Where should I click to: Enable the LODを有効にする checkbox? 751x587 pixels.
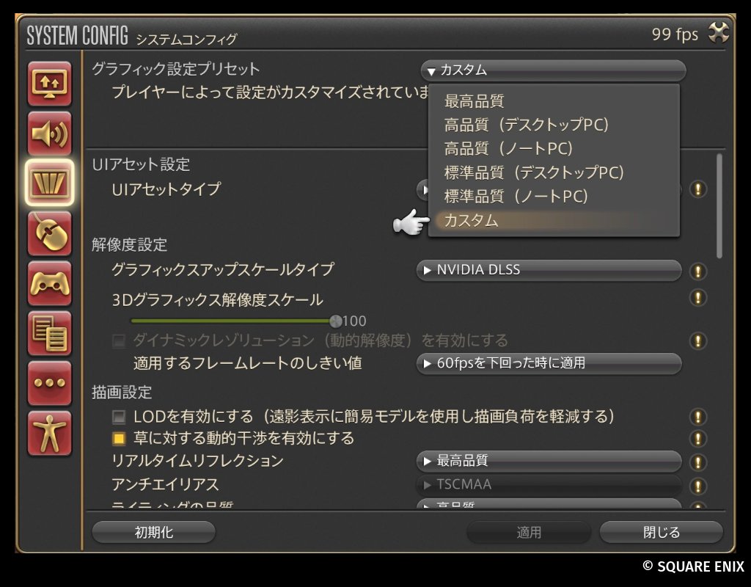118,417
